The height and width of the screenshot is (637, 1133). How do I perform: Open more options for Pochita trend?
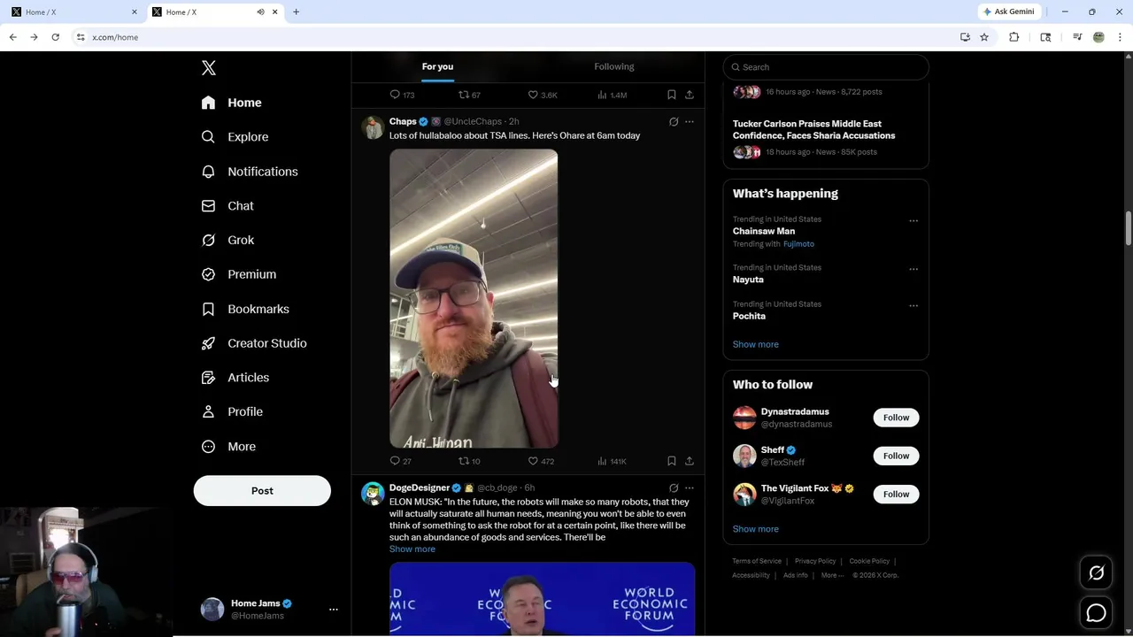[x=913, y=306]
